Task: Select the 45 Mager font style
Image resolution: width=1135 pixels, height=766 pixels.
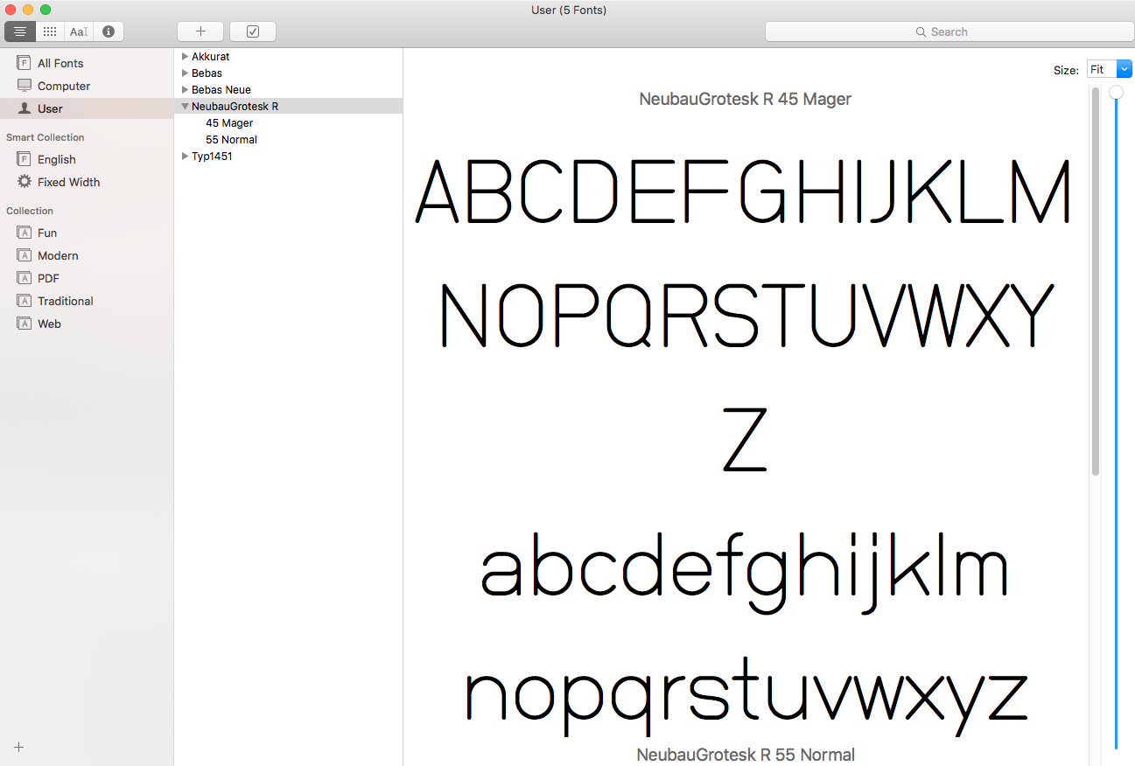Action: coord(229,123)
